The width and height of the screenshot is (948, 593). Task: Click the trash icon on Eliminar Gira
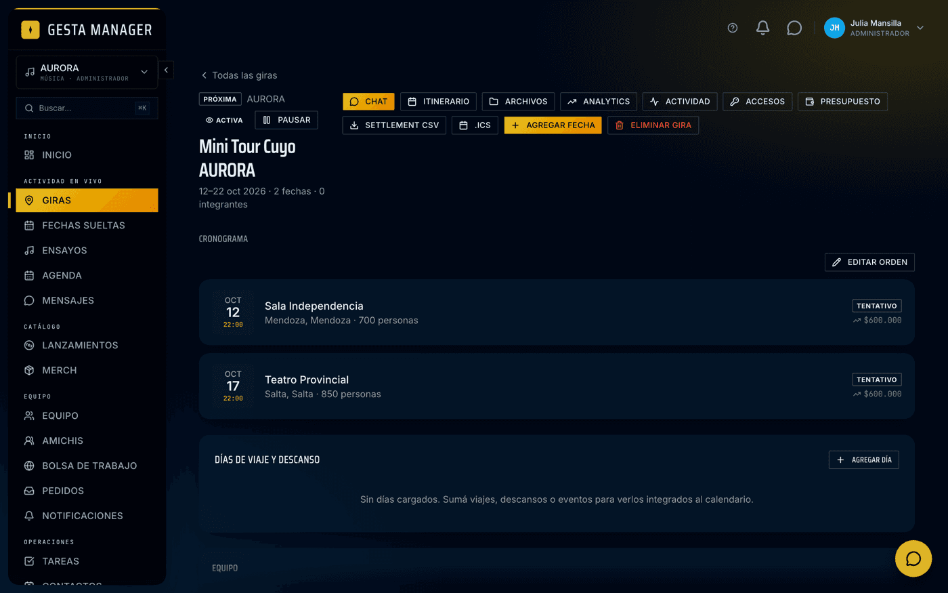(x=619, y=125)
